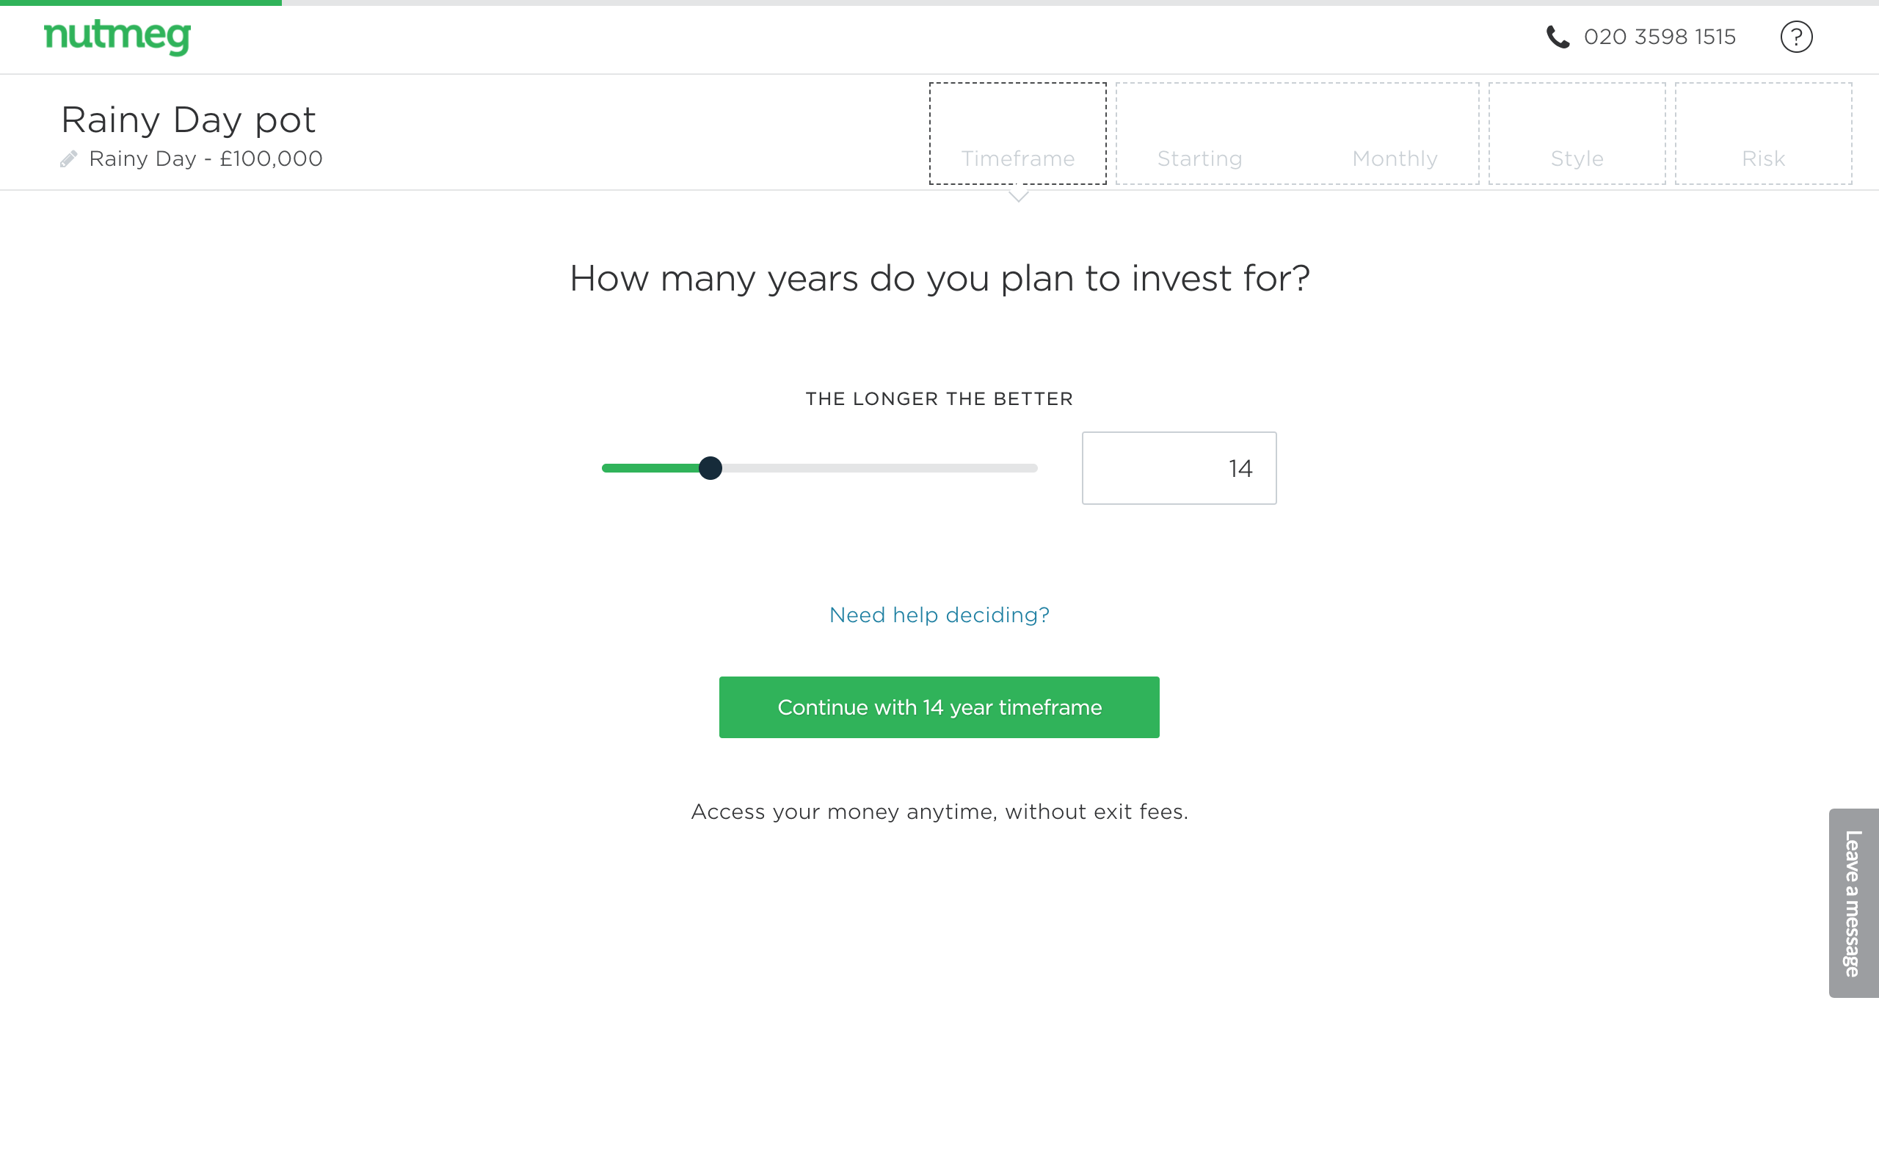Click the nutmeg logo

pos(117,37)
